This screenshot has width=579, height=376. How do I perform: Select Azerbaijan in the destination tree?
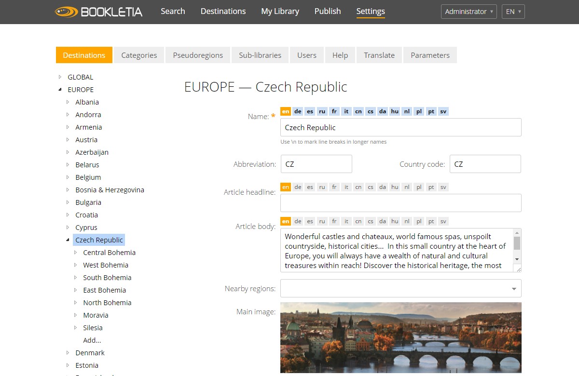(x=92, y=152)
